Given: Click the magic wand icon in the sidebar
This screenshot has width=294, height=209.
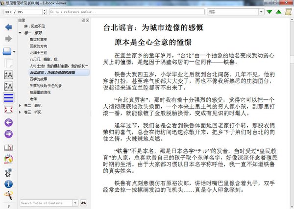Looking at the screenshot, I should tap(9, 195).
